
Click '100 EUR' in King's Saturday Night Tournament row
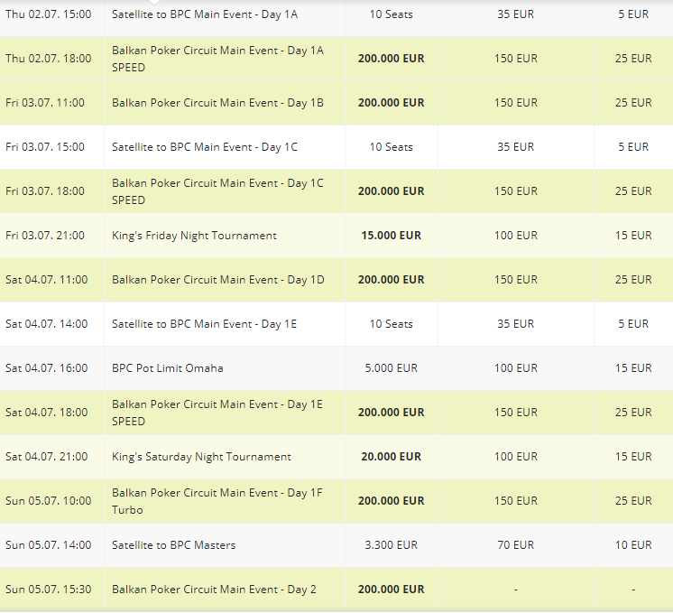pos(515,457)
